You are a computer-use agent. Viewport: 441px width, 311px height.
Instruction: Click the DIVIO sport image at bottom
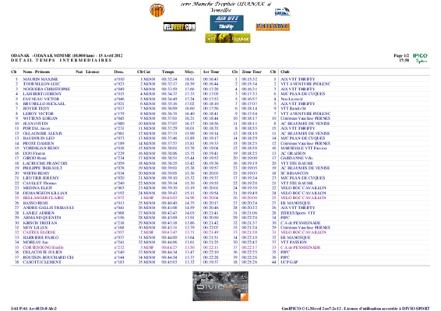click(220, 286)
